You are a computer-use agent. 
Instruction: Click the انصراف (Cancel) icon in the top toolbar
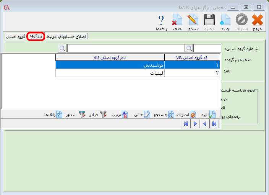pyautogui.click(x=241, y=22)
